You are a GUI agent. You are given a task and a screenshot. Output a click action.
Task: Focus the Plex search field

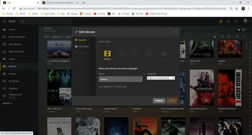pos(45,22)
